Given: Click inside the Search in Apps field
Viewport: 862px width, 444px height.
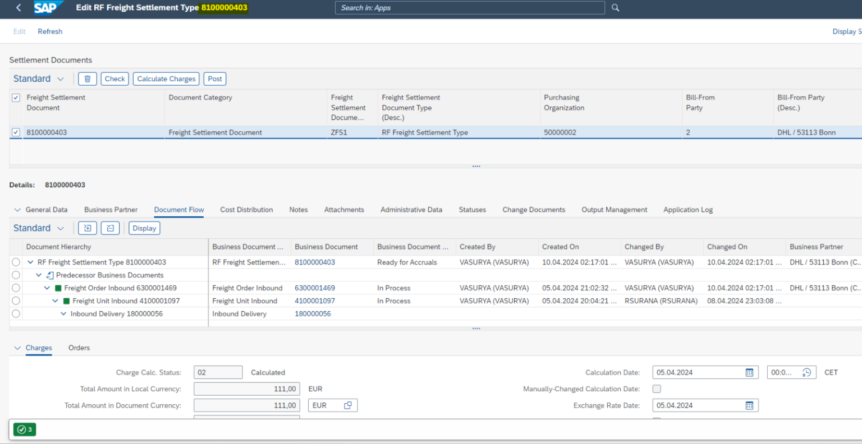Looking at the screenshot, I should 470,8.
